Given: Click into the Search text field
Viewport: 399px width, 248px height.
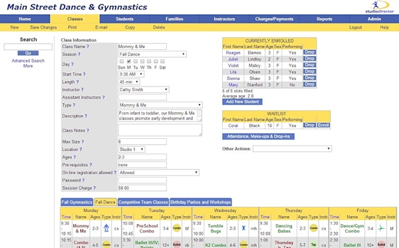Looking at the screenshot, I should 28,47.
